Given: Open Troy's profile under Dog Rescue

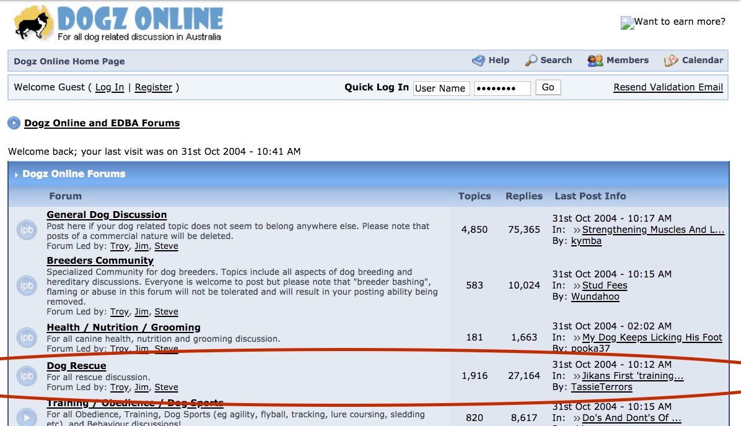Looking at the screenshot, I should click(x=120, y=387).
